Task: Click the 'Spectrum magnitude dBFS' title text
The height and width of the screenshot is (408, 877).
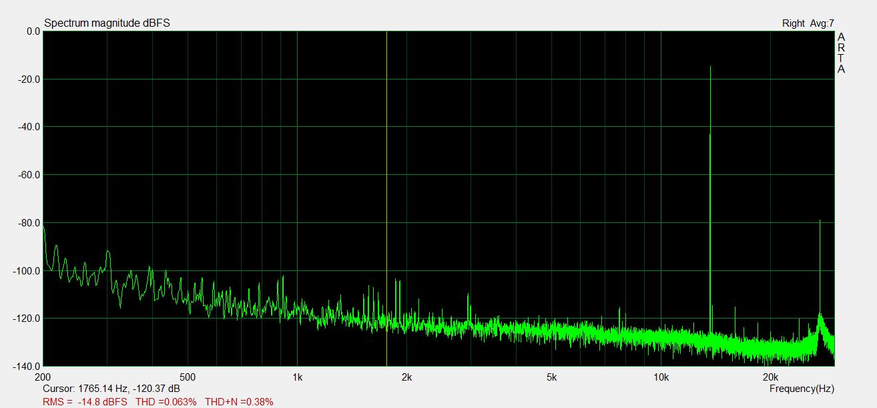Action: 107,23
